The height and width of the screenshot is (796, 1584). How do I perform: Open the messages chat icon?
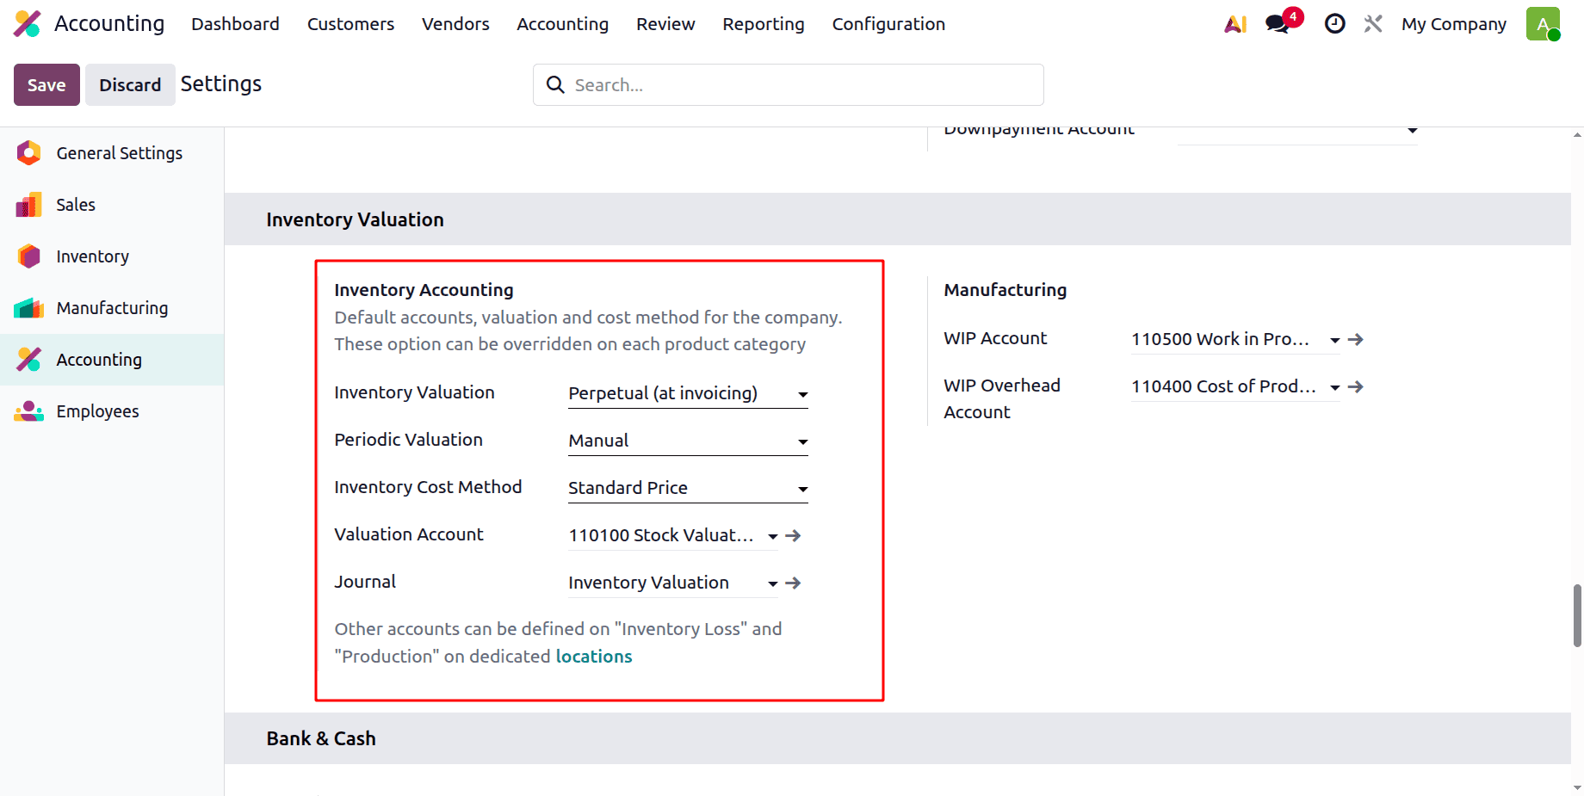[x=1278, y=24]
